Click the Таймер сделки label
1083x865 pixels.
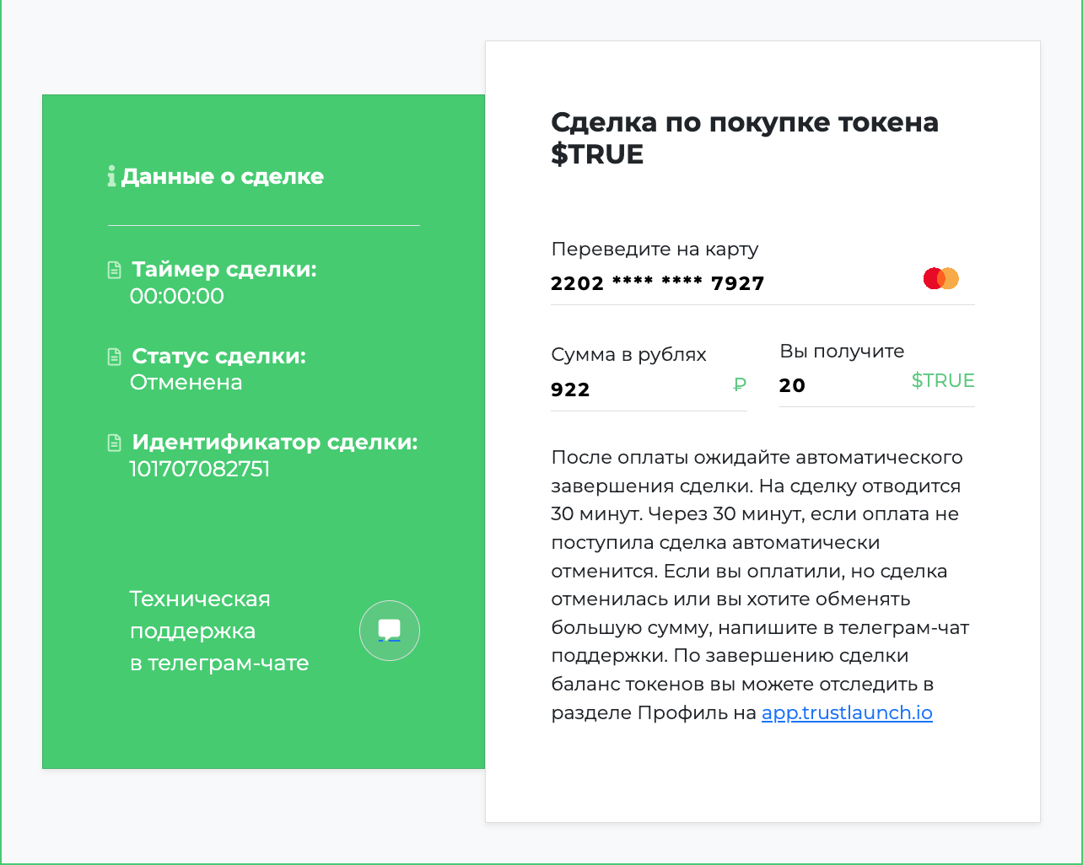click(x=224, y=270)
